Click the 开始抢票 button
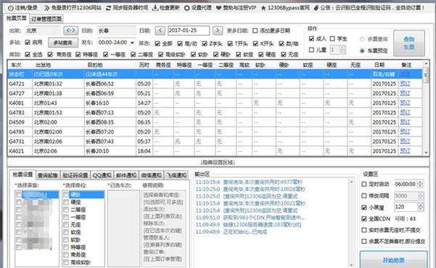 [x=393, y=260]
